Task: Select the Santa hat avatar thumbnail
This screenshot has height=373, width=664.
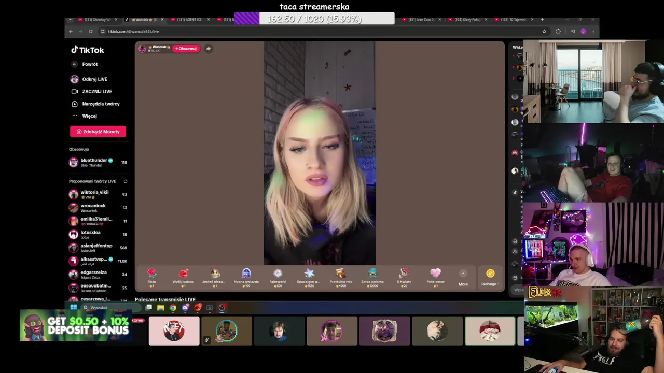Action: (x=490, y=331)
